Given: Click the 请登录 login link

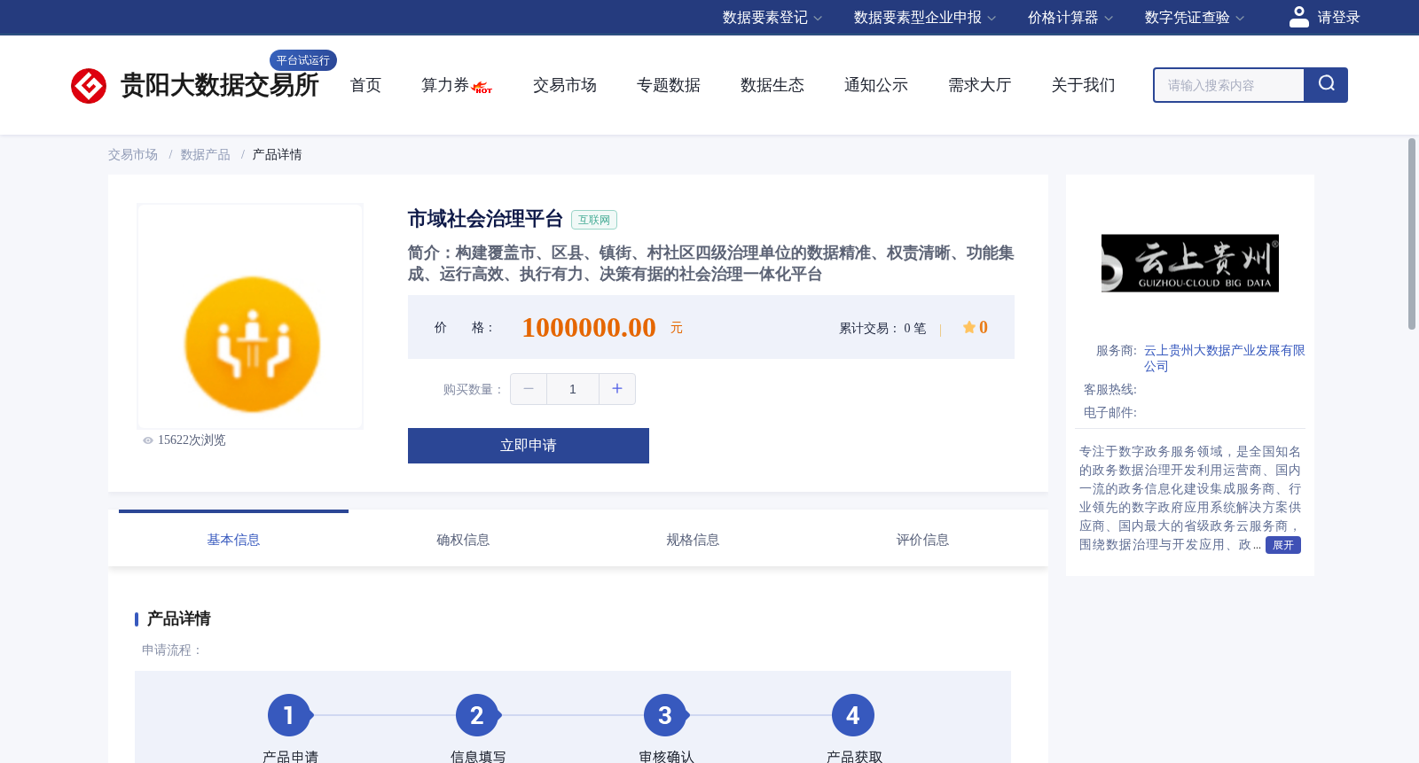Looking at the screenshot, I should (x=1338, y=18).
